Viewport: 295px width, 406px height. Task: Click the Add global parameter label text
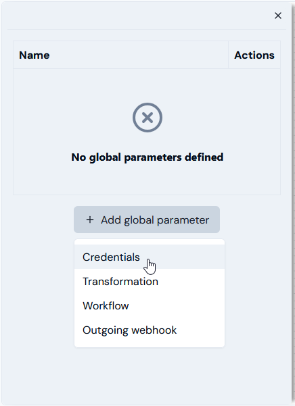[x=155, y=220]
